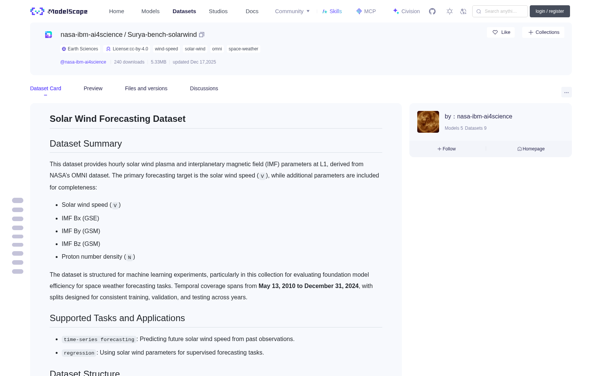The height and width of the screenshot is (376, 602).
Task: Switch site language with the translate icon
Action: (x=463, y=11)
